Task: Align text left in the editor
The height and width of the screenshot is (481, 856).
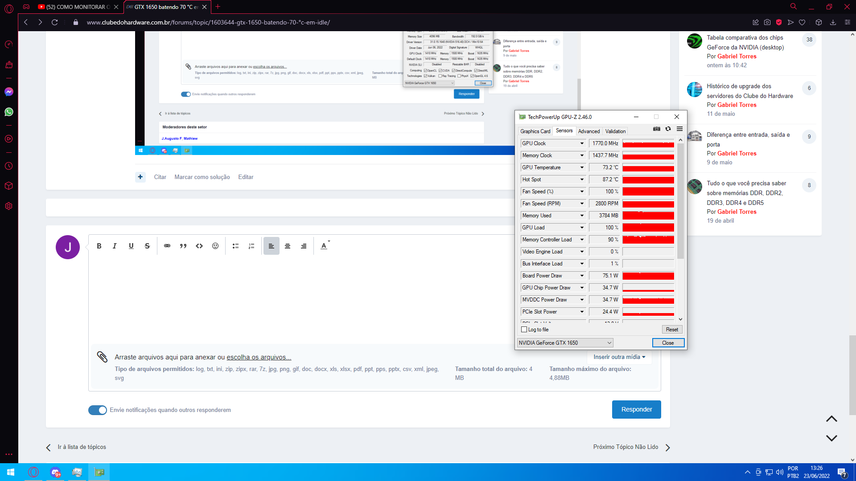Action: [271, 246]
